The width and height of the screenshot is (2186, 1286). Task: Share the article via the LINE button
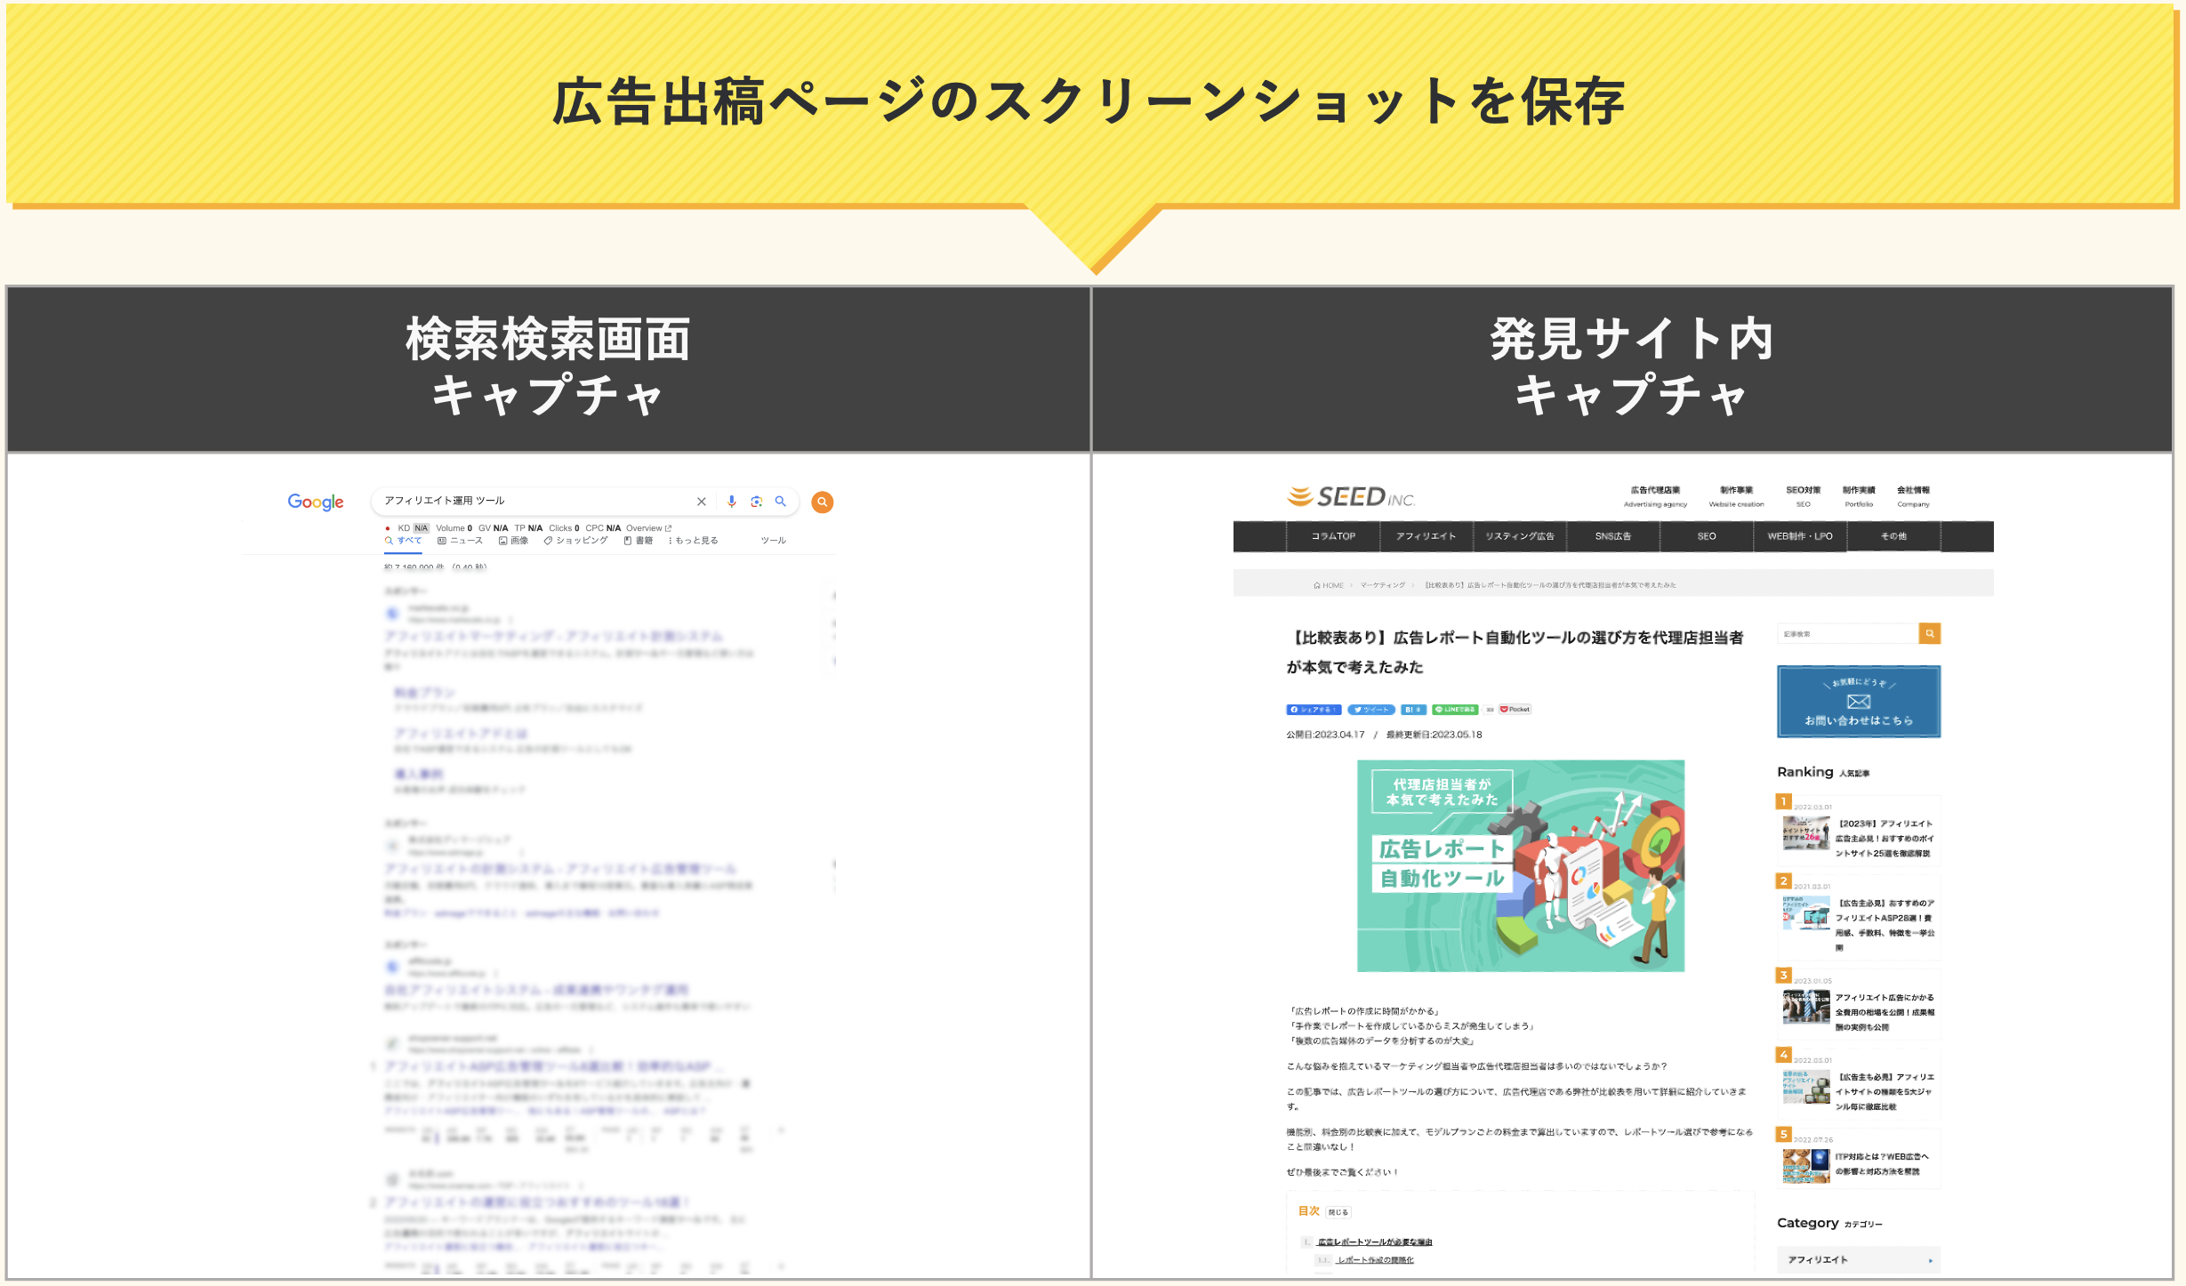(x=1457, y=709)
